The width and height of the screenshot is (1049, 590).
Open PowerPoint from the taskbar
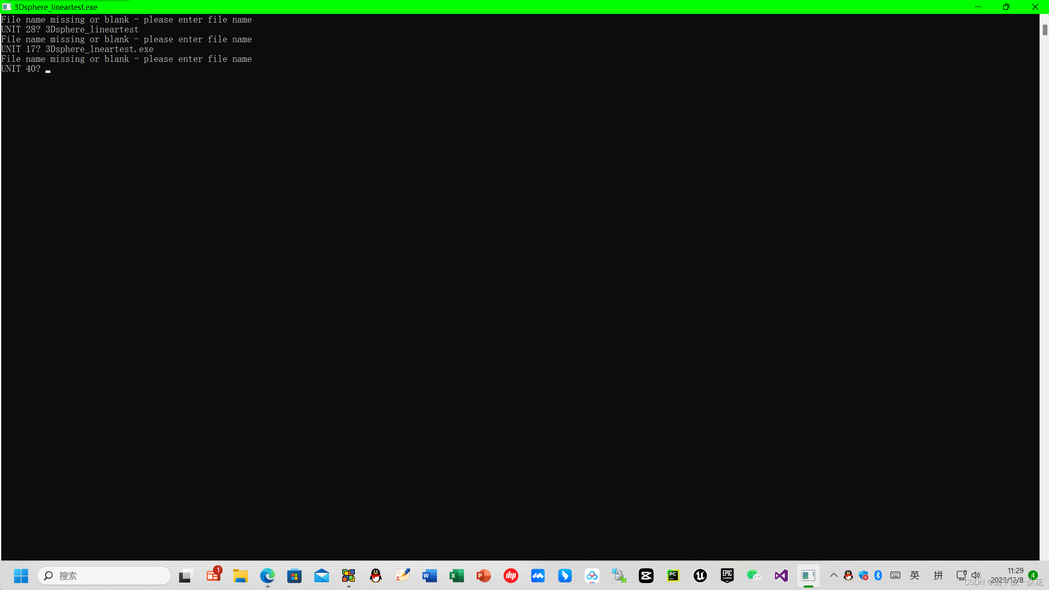point(484,575)
